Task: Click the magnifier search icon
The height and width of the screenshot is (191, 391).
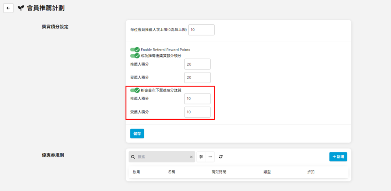Action: (133, 157)
